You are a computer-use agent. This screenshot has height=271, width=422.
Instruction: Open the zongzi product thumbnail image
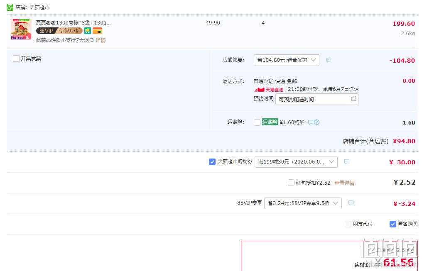(x=21, y=29)
